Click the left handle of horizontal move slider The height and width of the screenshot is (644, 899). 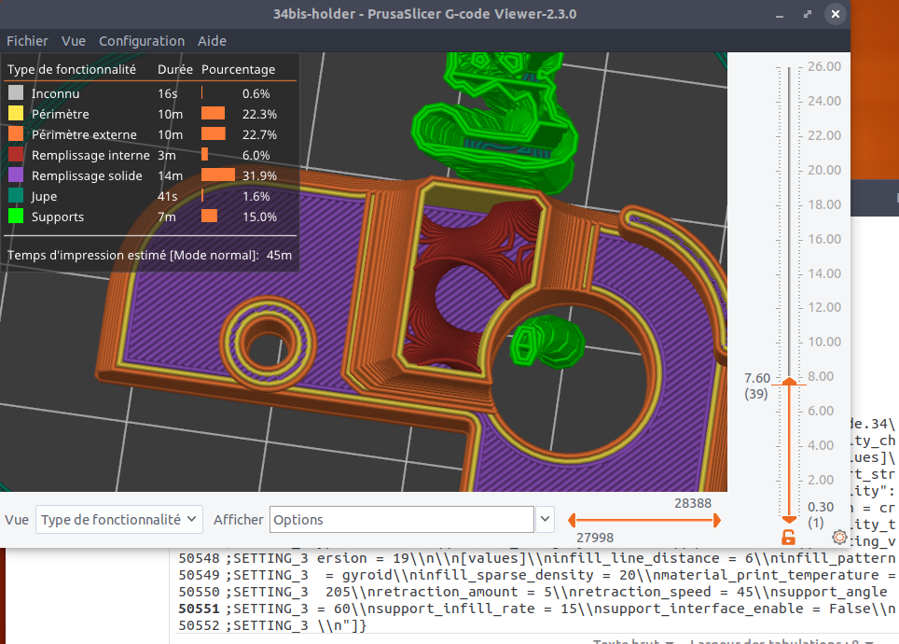[572, 521]
